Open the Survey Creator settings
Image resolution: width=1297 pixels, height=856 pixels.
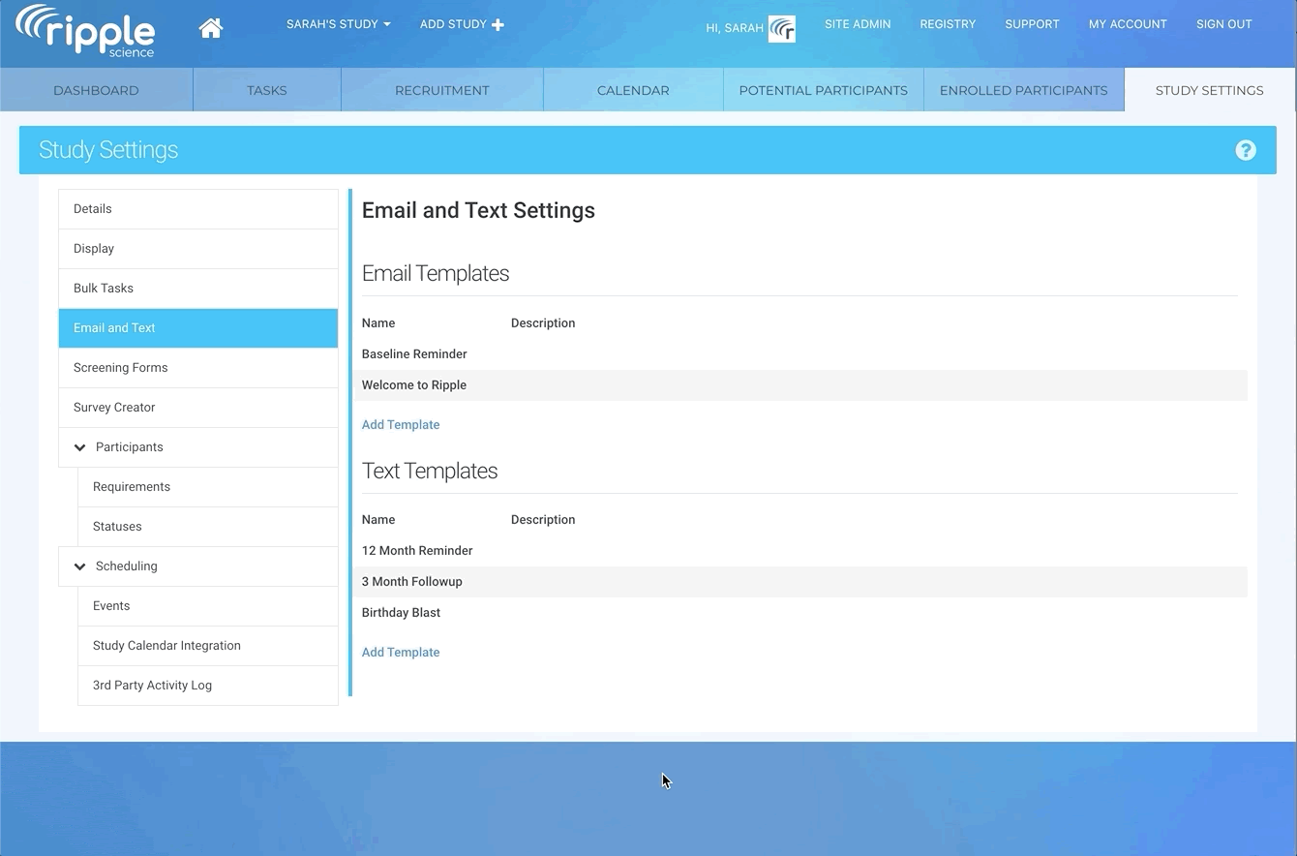pyautogui.click(x=114, y=408)
